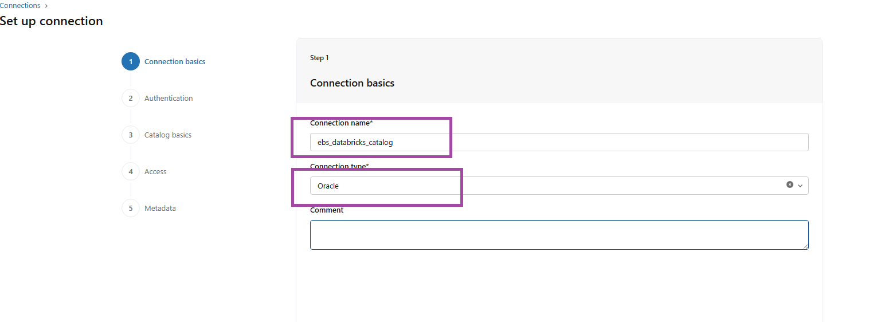This screenshot has width=869, height=322.
Task: Click the Set up connection page title
Action: tap(52, 21)
